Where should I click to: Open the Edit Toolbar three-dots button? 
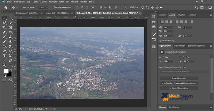(x=10, y=65)
